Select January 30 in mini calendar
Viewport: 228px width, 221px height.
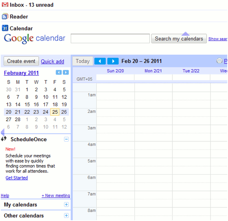(x=8, y=89)
